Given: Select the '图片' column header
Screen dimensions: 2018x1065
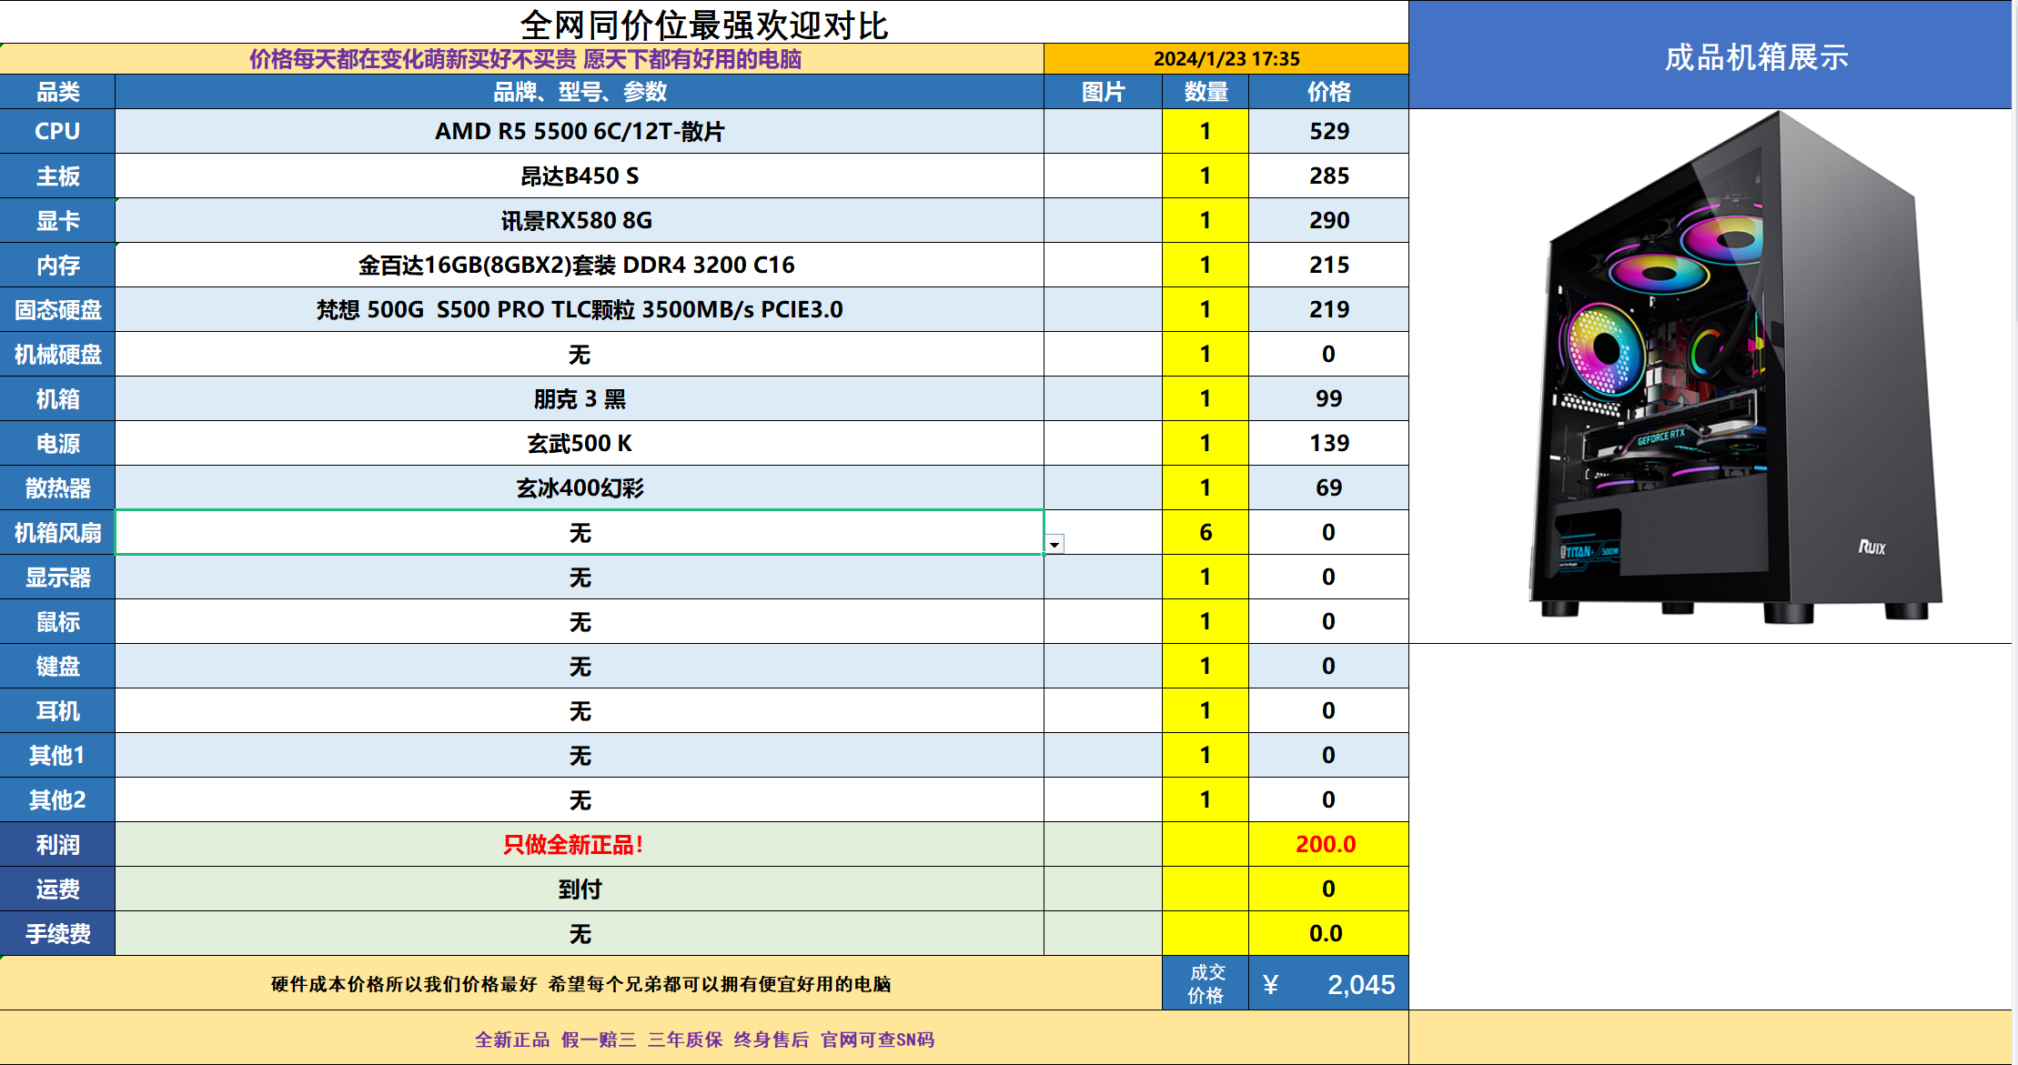Looking at the screenshot, I should point(1103,91).
